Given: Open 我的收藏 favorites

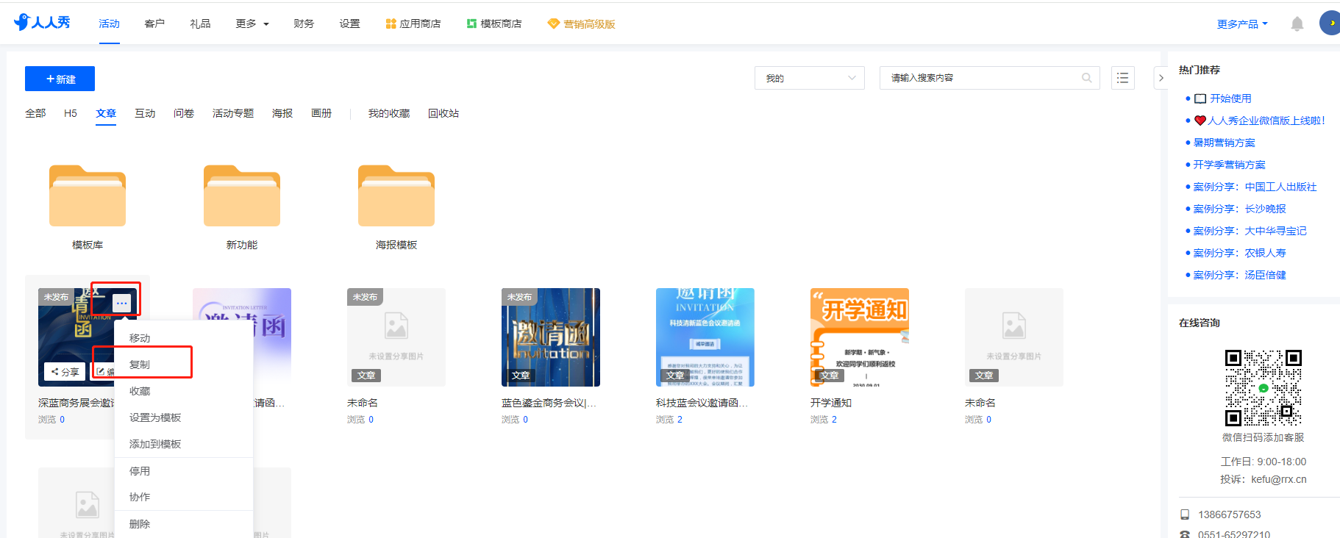Looking at the screenshot, I should (389, 113).
